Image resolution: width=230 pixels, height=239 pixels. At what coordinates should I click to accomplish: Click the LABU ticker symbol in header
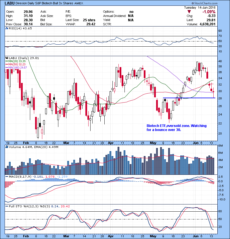(9, 3)
